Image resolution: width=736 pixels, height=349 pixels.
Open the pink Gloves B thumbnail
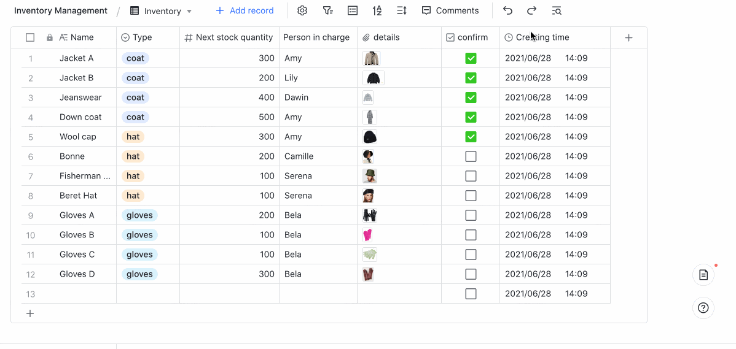[x=368, y=235]
